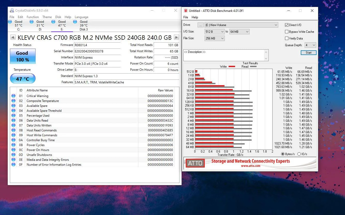Open Language menu in CrystalDiskInfo
Image resolution: width=345 pixels, height=215 pixels.
tap(81, 17)
